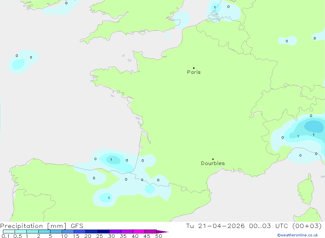This screenshot has height=238, width=325.
Task: Pick the blue legend swatch between 10 and 15
Action: pos(68,232)
